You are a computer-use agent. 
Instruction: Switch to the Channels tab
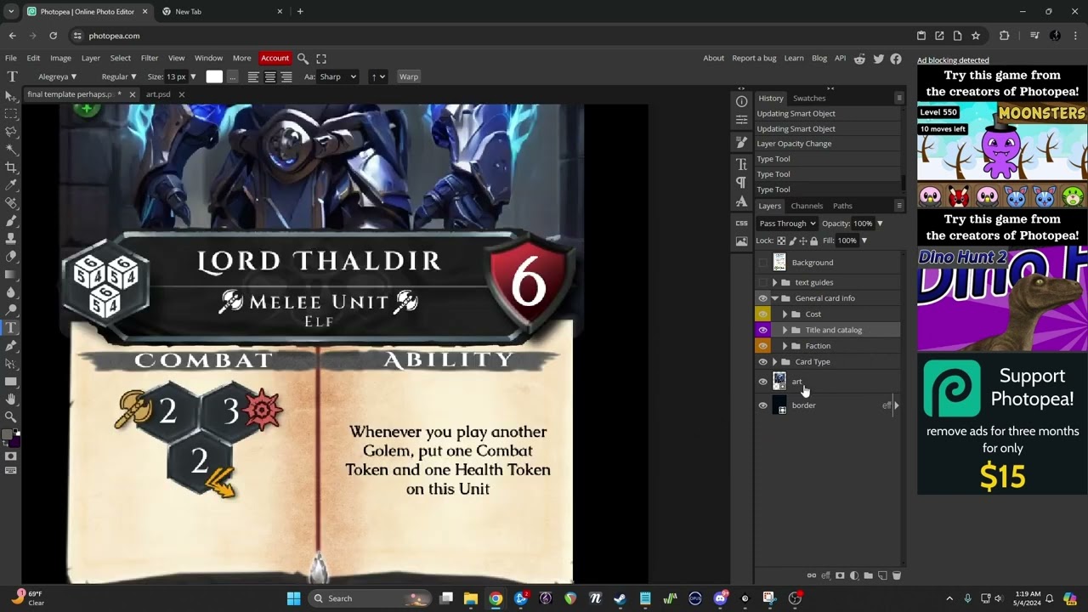[807, 206]
